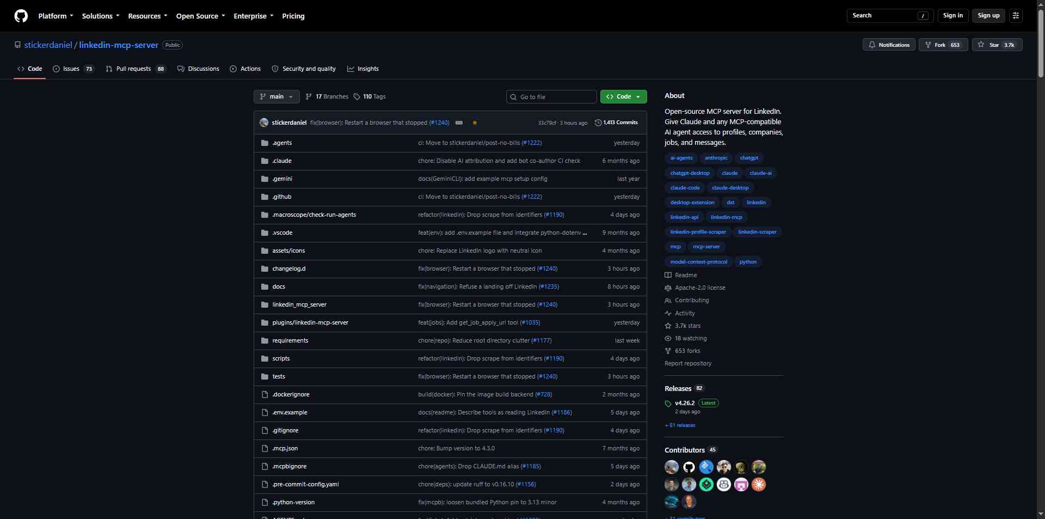The width and height of the screenshot is (1045, 519).
Task: Click the Sign in button
Action: click(953, 16)
